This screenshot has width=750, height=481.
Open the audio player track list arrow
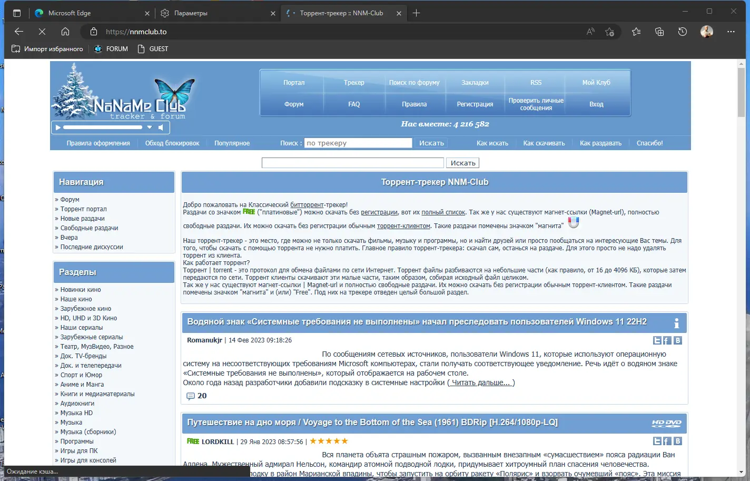[149, 127]
